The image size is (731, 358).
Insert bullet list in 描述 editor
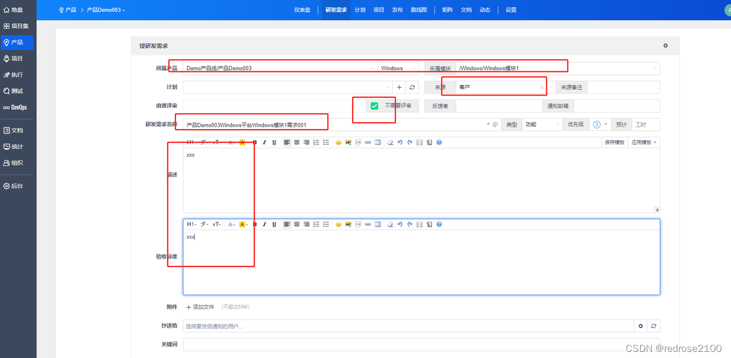tap(326, 142)
